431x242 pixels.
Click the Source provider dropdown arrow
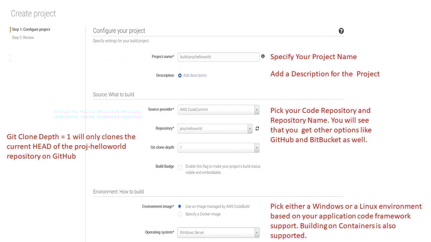pyautogui.click(x=256, y=109)
